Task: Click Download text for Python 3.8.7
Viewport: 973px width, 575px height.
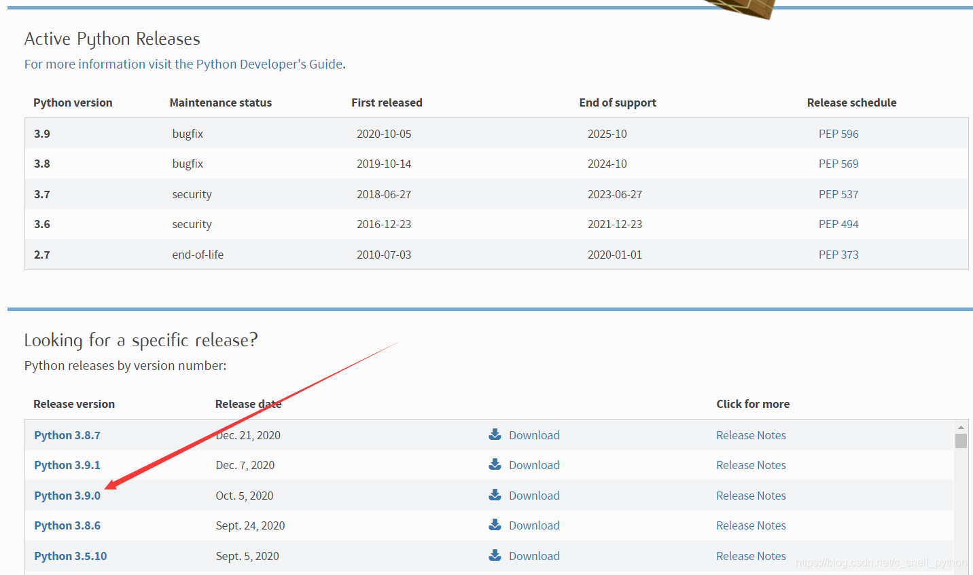Action: coord(534,435)
